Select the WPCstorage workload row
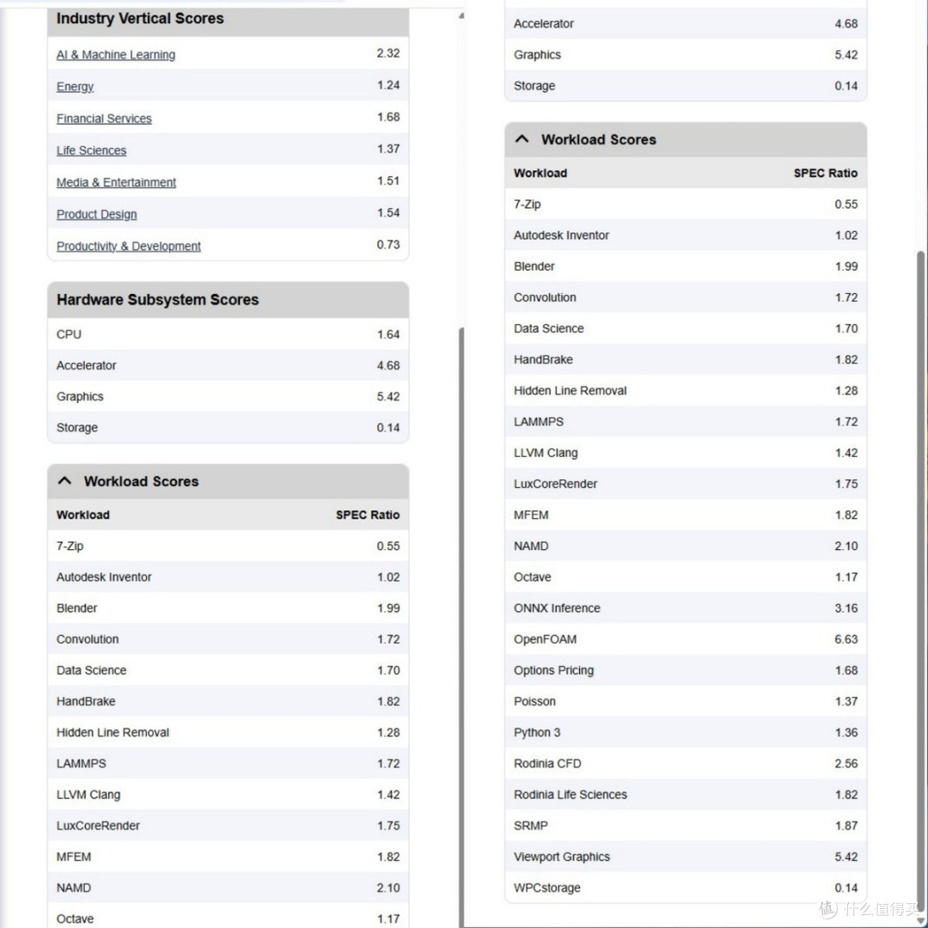 (x=686, y=888)
